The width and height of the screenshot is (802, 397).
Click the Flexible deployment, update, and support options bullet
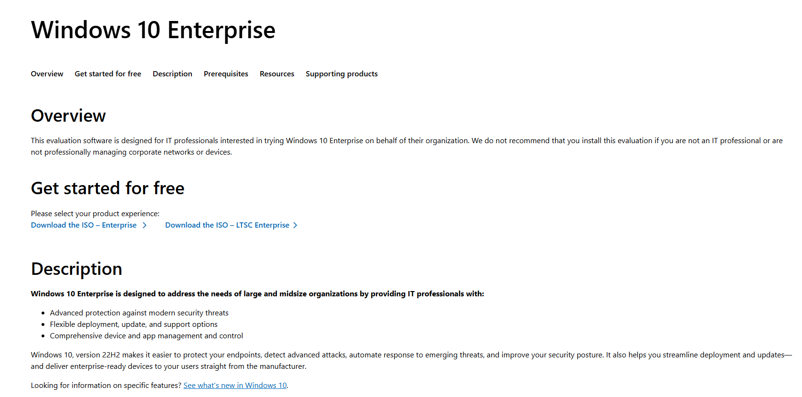coord(134,324)
